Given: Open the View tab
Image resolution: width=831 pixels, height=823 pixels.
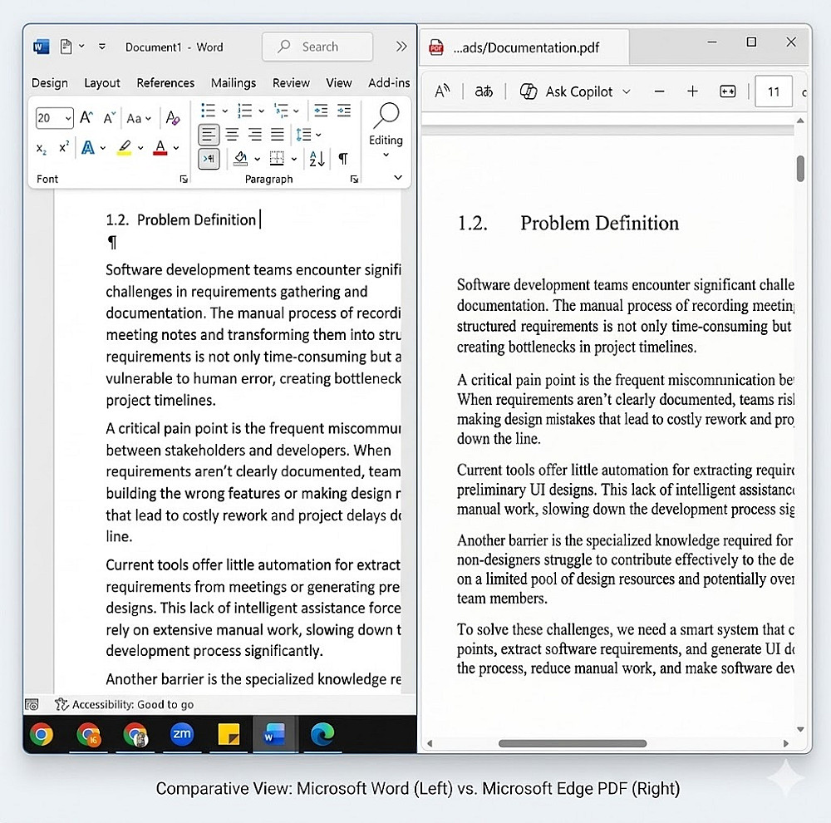Looking at the screenshot, I should pyautogui.click(x=339, y=83).
